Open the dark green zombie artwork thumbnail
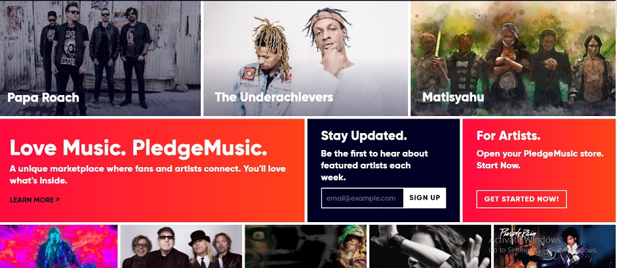 tap(306, 246)
